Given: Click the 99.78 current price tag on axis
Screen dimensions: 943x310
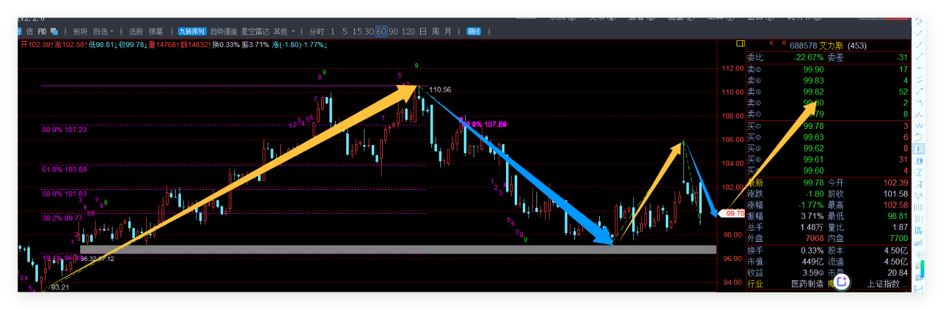Looking at the screenshot, I should tap(732, 213).
